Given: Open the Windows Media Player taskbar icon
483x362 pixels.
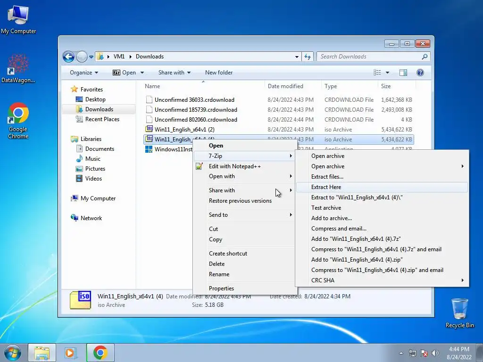Looking at the screenshot, I should pos(71,353).
